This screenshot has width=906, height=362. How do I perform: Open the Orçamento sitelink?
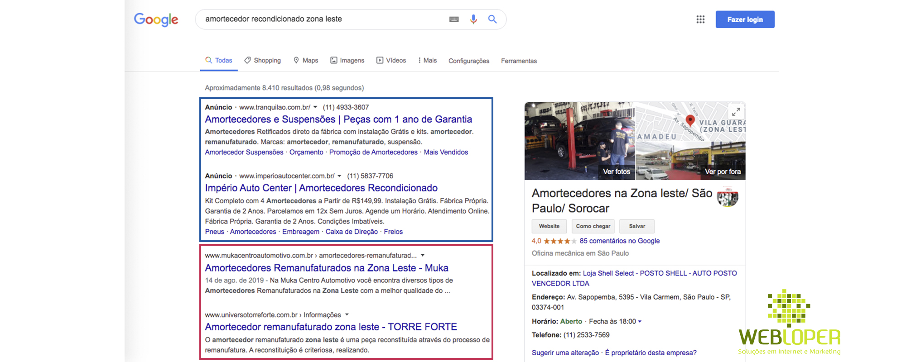[x=306, y=152]
